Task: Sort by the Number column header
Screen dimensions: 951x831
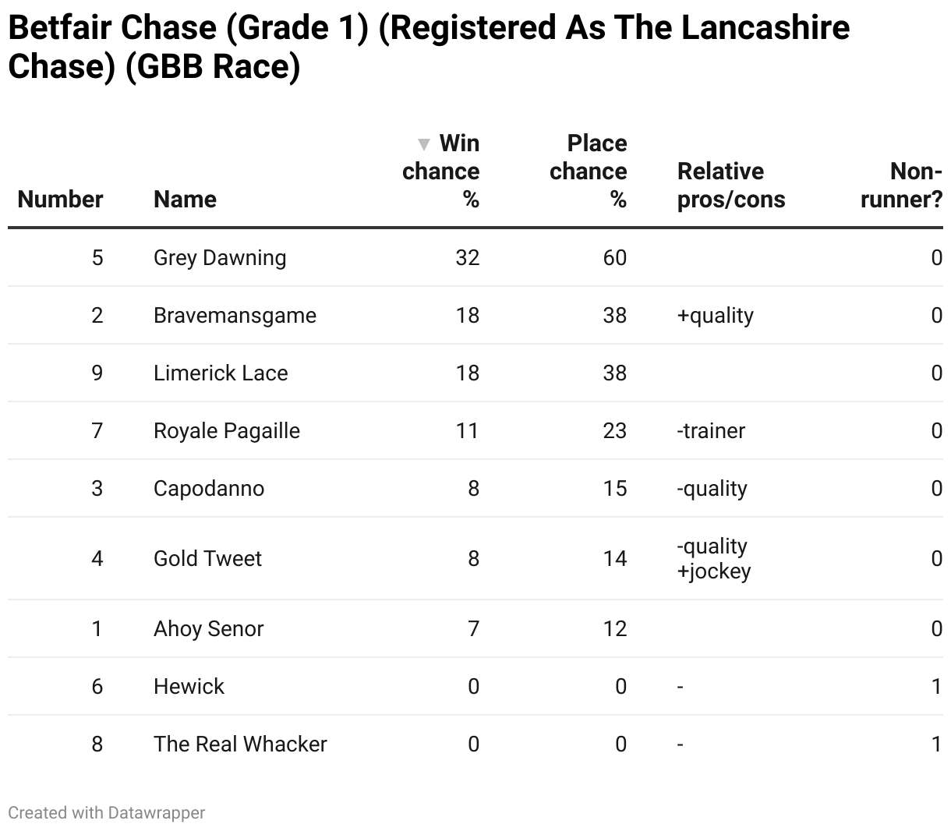Action: (60, 200)
